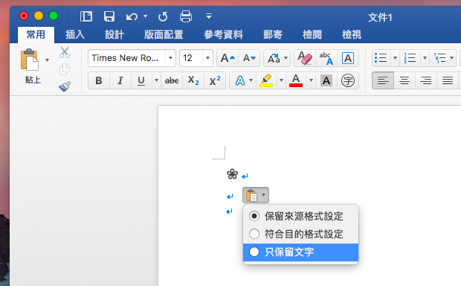Click the font size field showing 12
The width and height of the screenshot is (461, 286).
pos(191,58)
